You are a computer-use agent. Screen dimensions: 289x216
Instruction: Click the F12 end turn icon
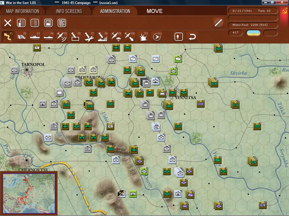click(x=157, y=36)
